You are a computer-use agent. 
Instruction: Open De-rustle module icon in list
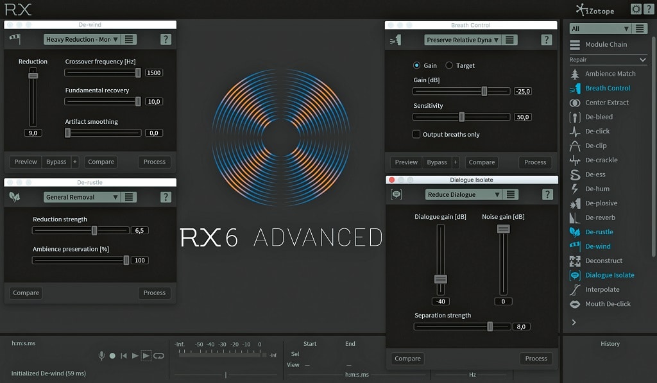click(575, 232)
